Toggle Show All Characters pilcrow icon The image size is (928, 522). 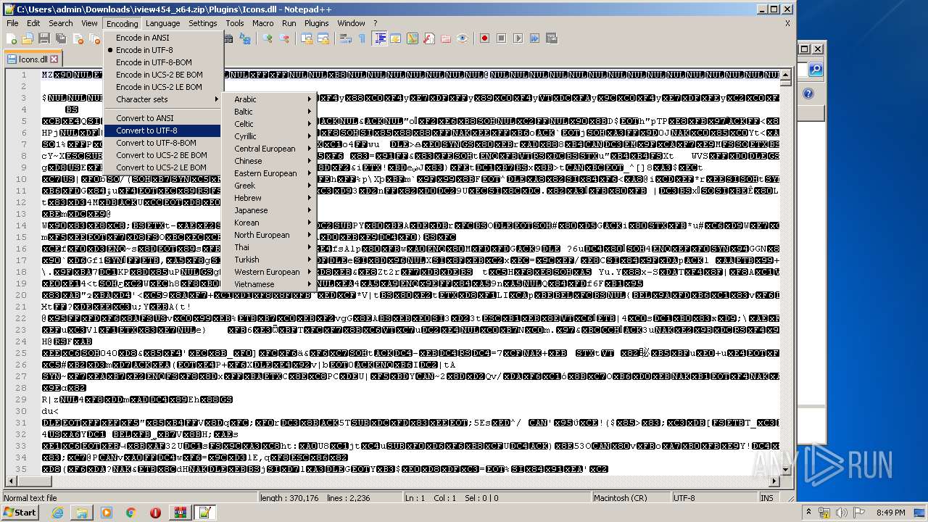(362, 38)
